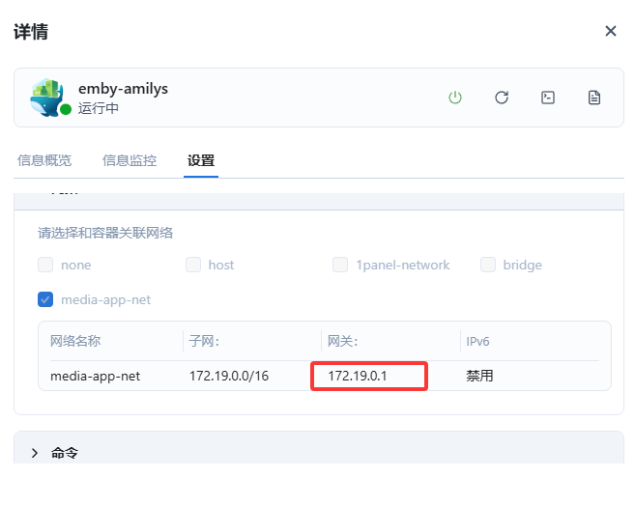Open the container terminal icon
The height and width of the screenshot is (506, 635).
click(x=548, y=98)
